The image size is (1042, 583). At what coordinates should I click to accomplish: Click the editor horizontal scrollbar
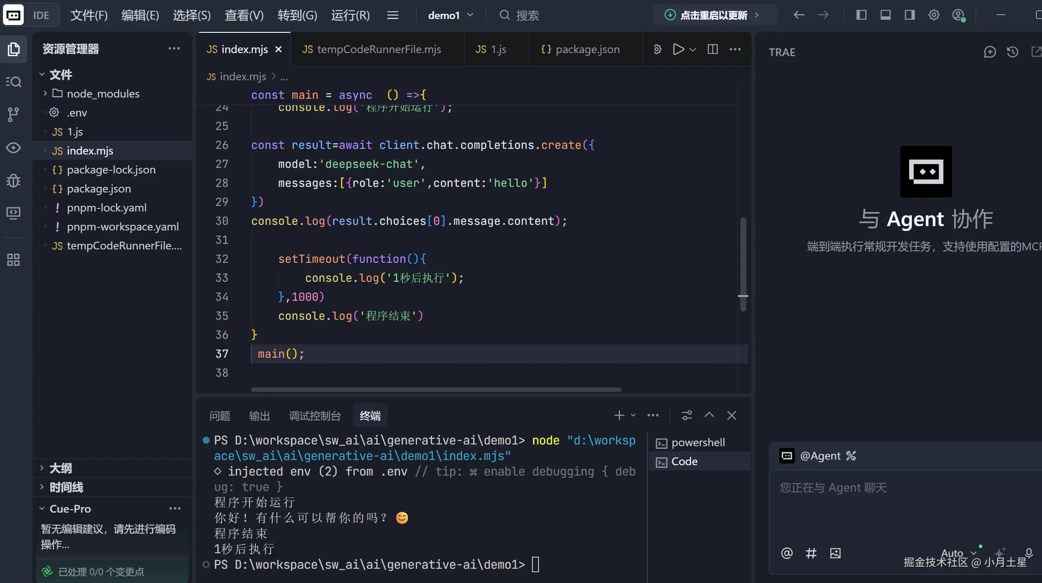pyautogui.click(x=436, y=389)
